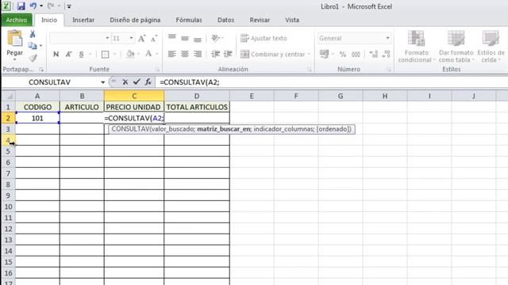Open Estilos de celda menu
The image size is (508, 285).
click(x=491, y=47)
